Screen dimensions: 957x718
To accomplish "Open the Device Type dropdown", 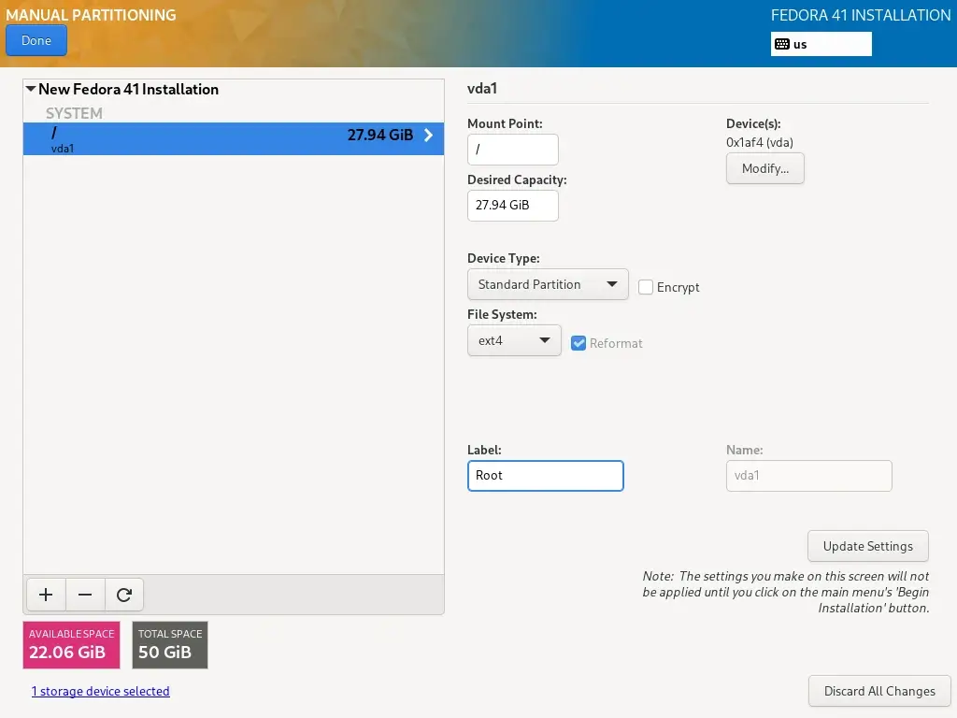I will [x=547, y=284].
